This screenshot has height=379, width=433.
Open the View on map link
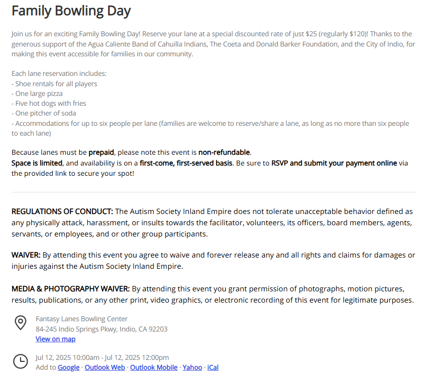[55, 339]
